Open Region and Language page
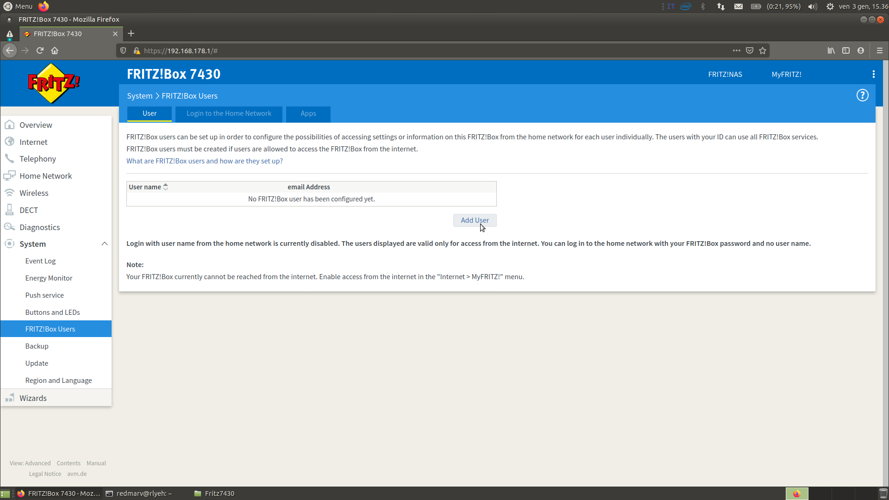Screen dimensions: 889x500 tap(58, 381)
